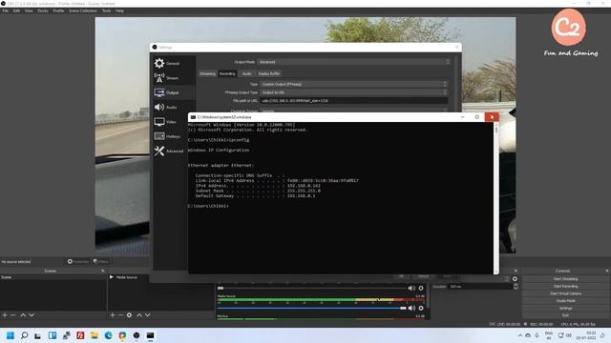Switch to OBS Studio from the taskbar
Screen dimensions: 611x343
pyautogui.click(x=137, y=335)
